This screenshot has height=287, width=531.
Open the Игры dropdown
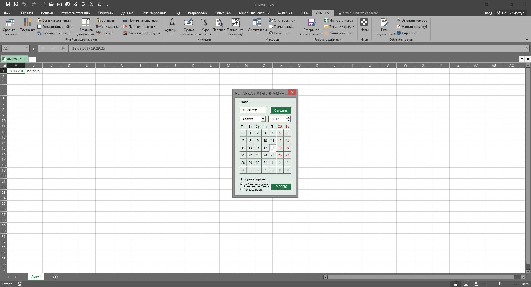364,27
